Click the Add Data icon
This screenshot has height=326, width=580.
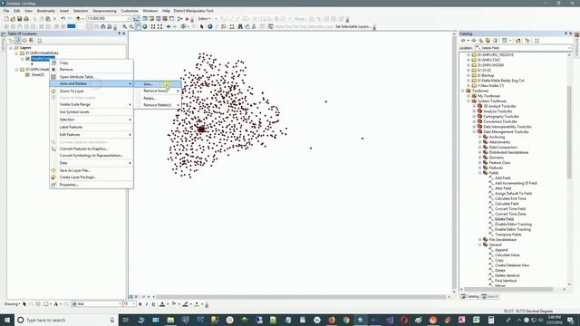click(78, 18)
